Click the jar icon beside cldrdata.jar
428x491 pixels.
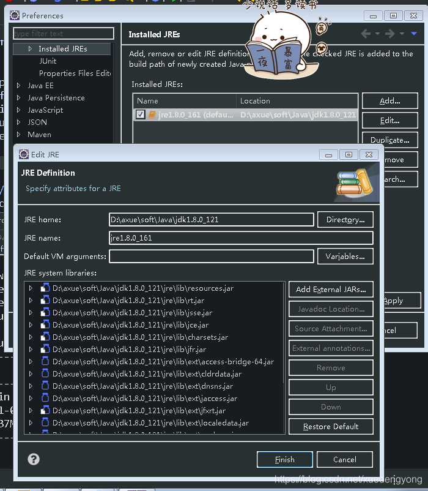point(45,373)
